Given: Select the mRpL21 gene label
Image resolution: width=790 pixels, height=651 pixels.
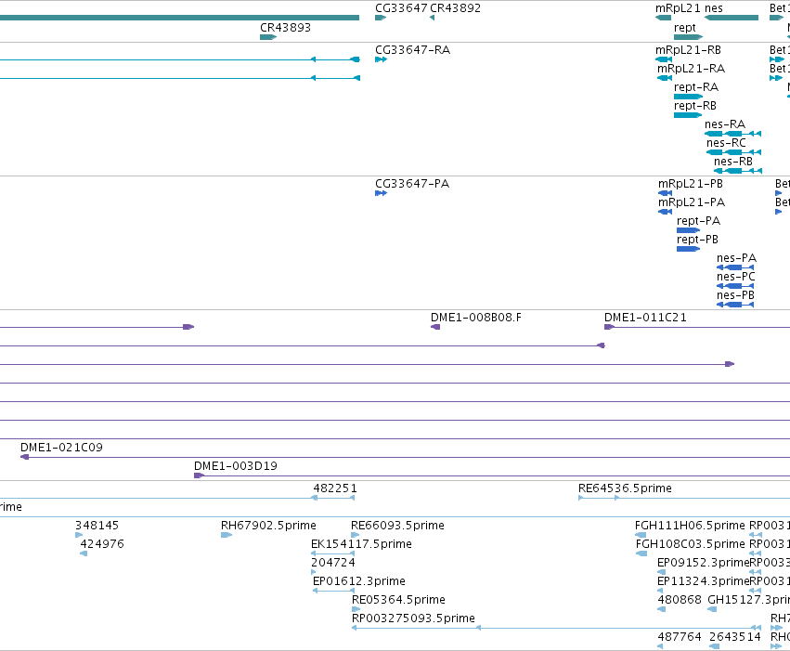Looking at the screenshot, I should pos(678,8).
